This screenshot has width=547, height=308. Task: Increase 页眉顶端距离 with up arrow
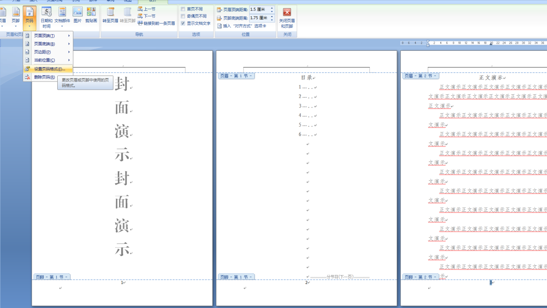272,8
